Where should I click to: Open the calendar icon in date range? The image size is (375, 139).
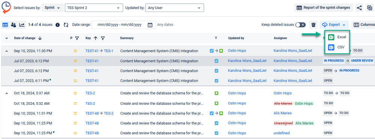[x=150, y=25]
